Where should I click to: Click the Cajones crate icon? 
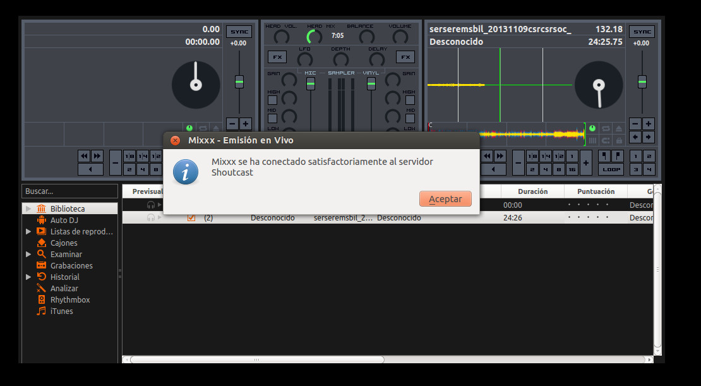[42, 243]
